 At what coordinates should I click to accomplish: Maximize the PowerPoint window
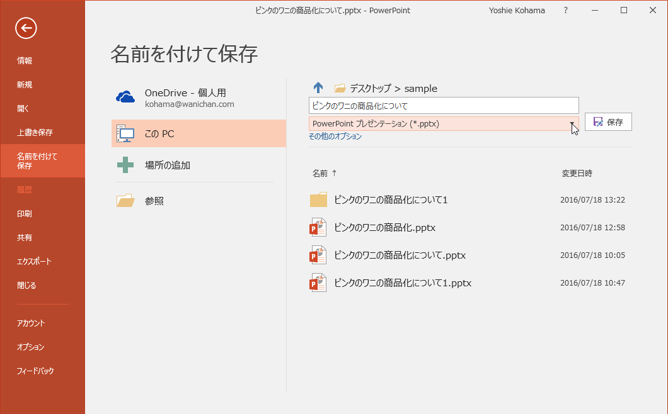coord(624,10)
